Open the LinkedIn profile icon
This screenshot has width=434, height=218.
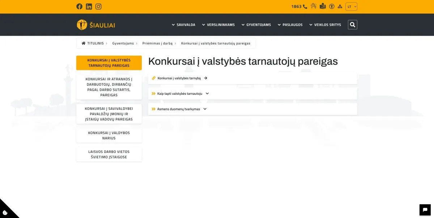(x=89, y=7)
